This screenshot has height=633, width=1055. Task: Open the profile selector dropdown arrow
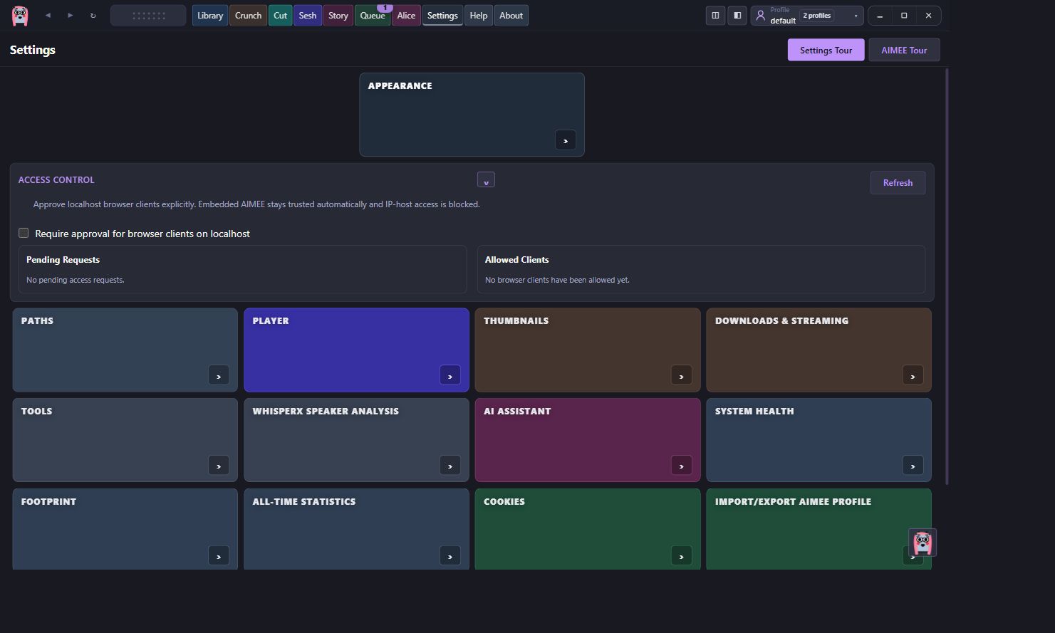[856, 16]
